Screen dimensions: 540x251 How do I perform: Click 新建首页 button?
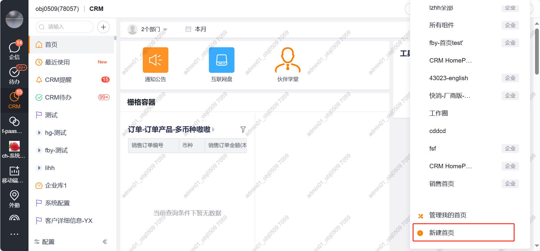pyautogui.click(x=464, y=233)
